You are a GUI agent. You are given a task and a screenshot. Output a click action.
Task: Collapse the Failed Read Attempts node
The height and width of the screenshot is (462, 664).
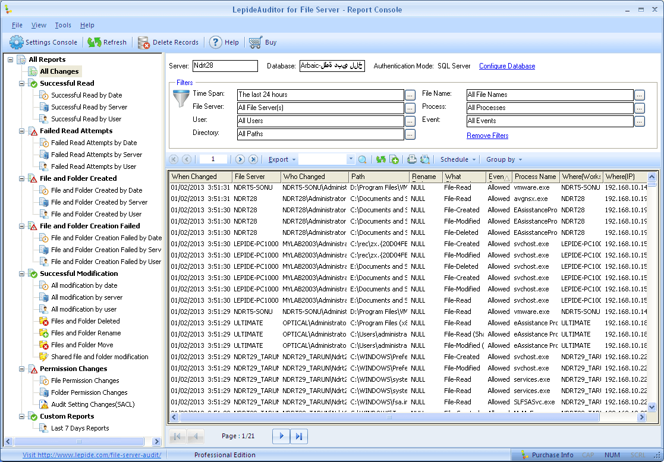(x=21, y=131)
